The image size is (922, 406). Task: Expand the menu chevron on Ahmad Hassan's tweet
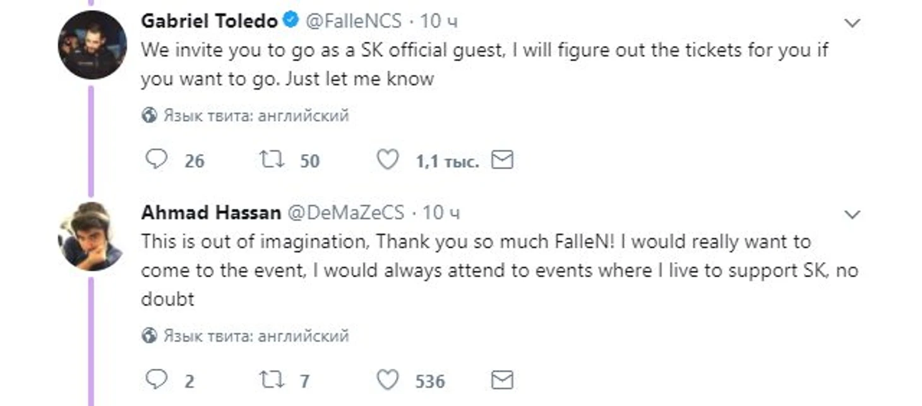[x=852, y=215]
